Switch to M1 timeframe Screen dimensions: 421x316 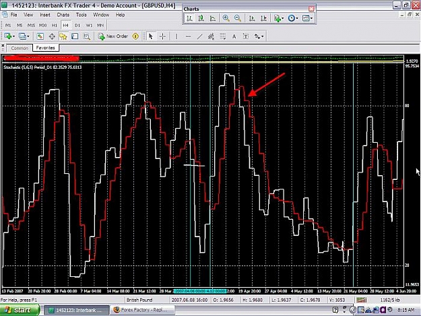(8, 25)
